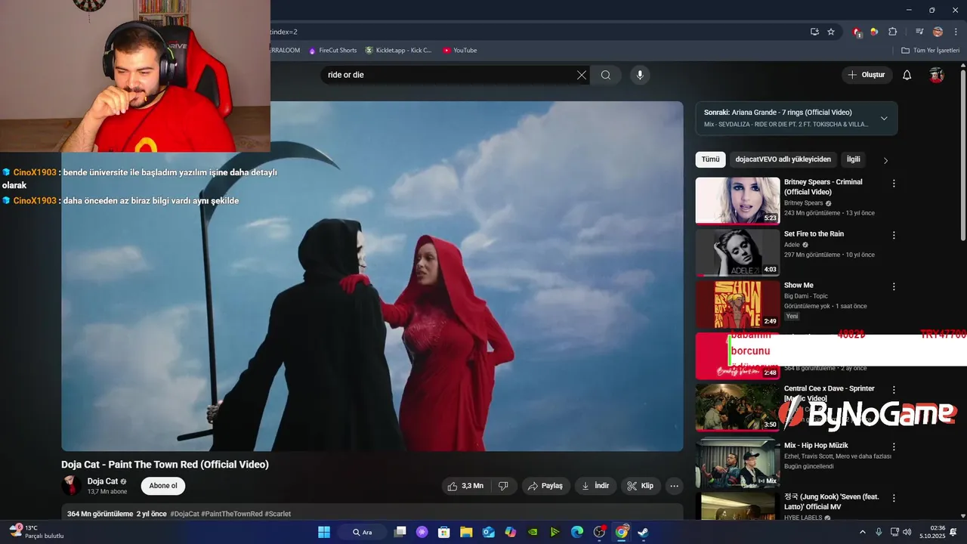Expand the Sonraki playlist panel chevron
The height and width of the screenshot is (544, 967).
pyautogui.click(x=884, y=119)
